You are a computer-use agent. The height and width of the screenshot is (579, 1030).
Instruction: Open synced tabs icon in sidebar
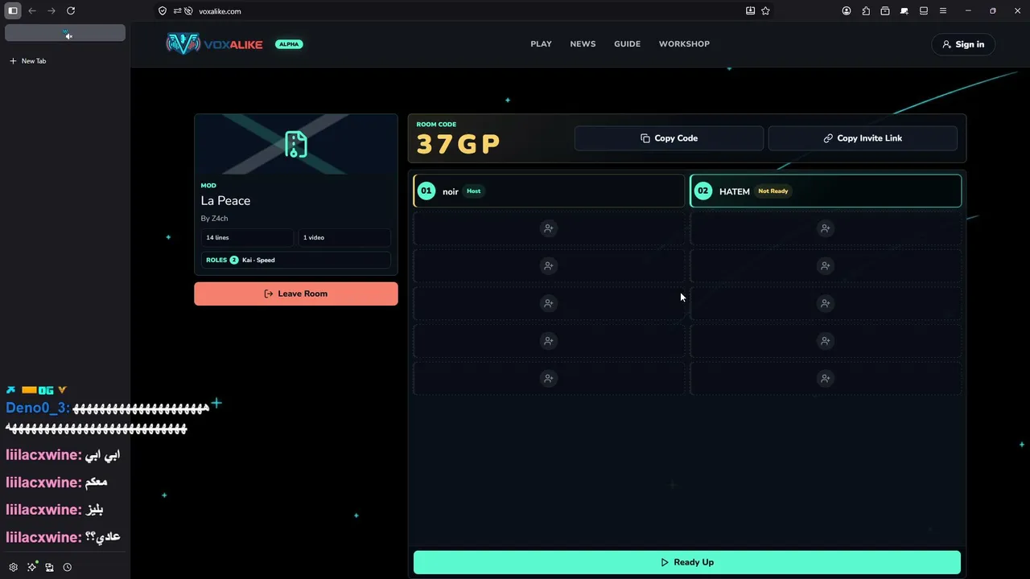49,567
